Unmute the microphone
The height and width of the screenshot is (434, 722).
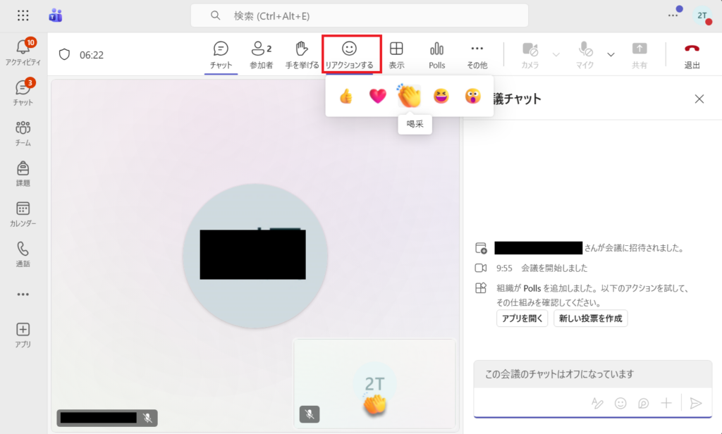click(x=585, y=55)
